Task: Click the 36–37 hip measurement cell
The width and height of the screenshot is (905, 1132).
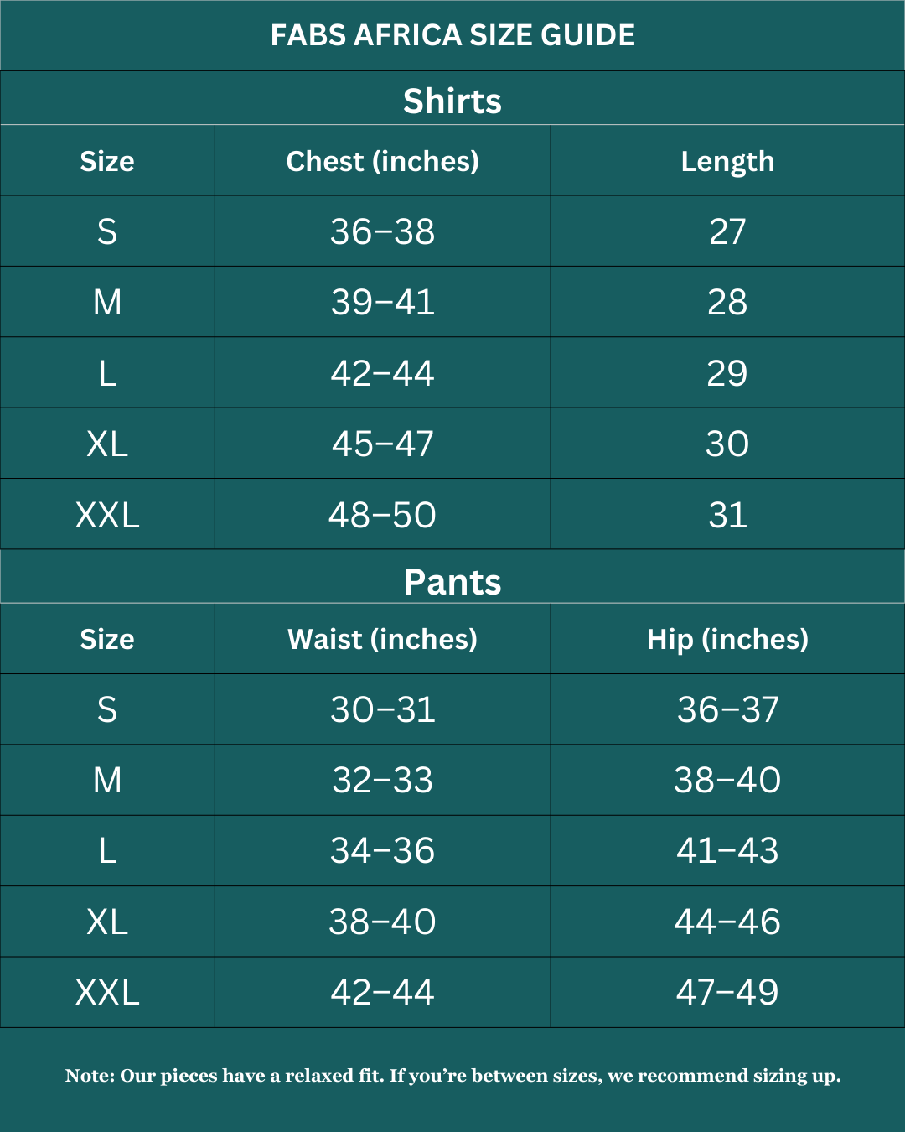Action: coord(727,709)
